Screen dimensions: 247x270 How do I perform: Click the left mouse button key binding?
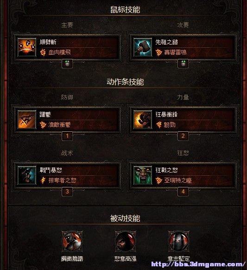tap(67, 64)
